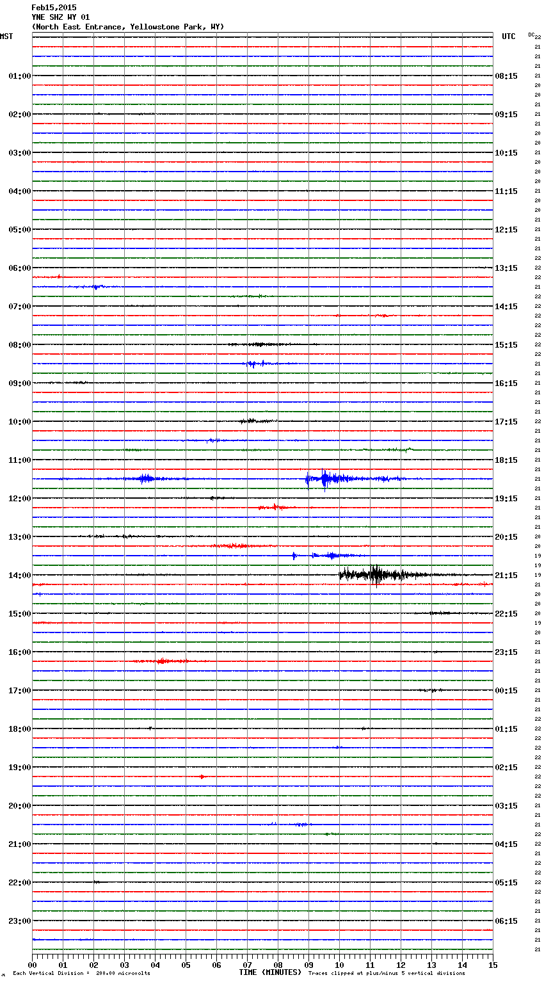Click the TIME (MINUTES) axis title
Viewport: 544px width, 982px height.
tap(270, 972)
